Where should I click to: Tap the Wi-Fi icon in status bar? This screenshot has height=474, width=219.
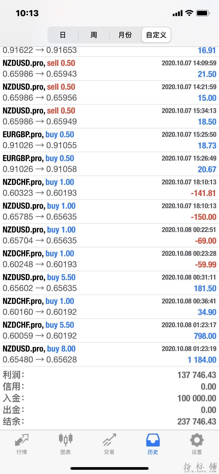click(189, 13)
